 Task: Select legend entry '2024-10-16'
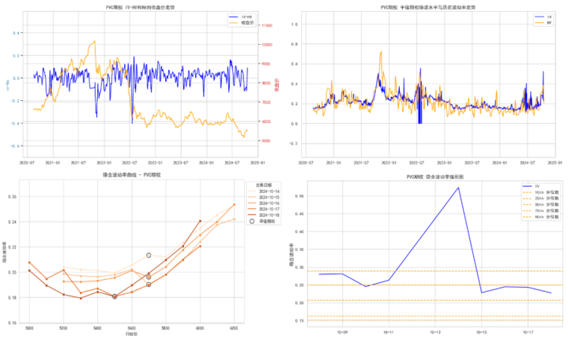(263, 203)
